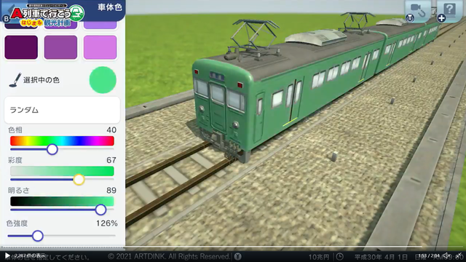This screenshot has height=262, width=466.
Task: Pick the light pink-purple color swatch
Action: 100,47
